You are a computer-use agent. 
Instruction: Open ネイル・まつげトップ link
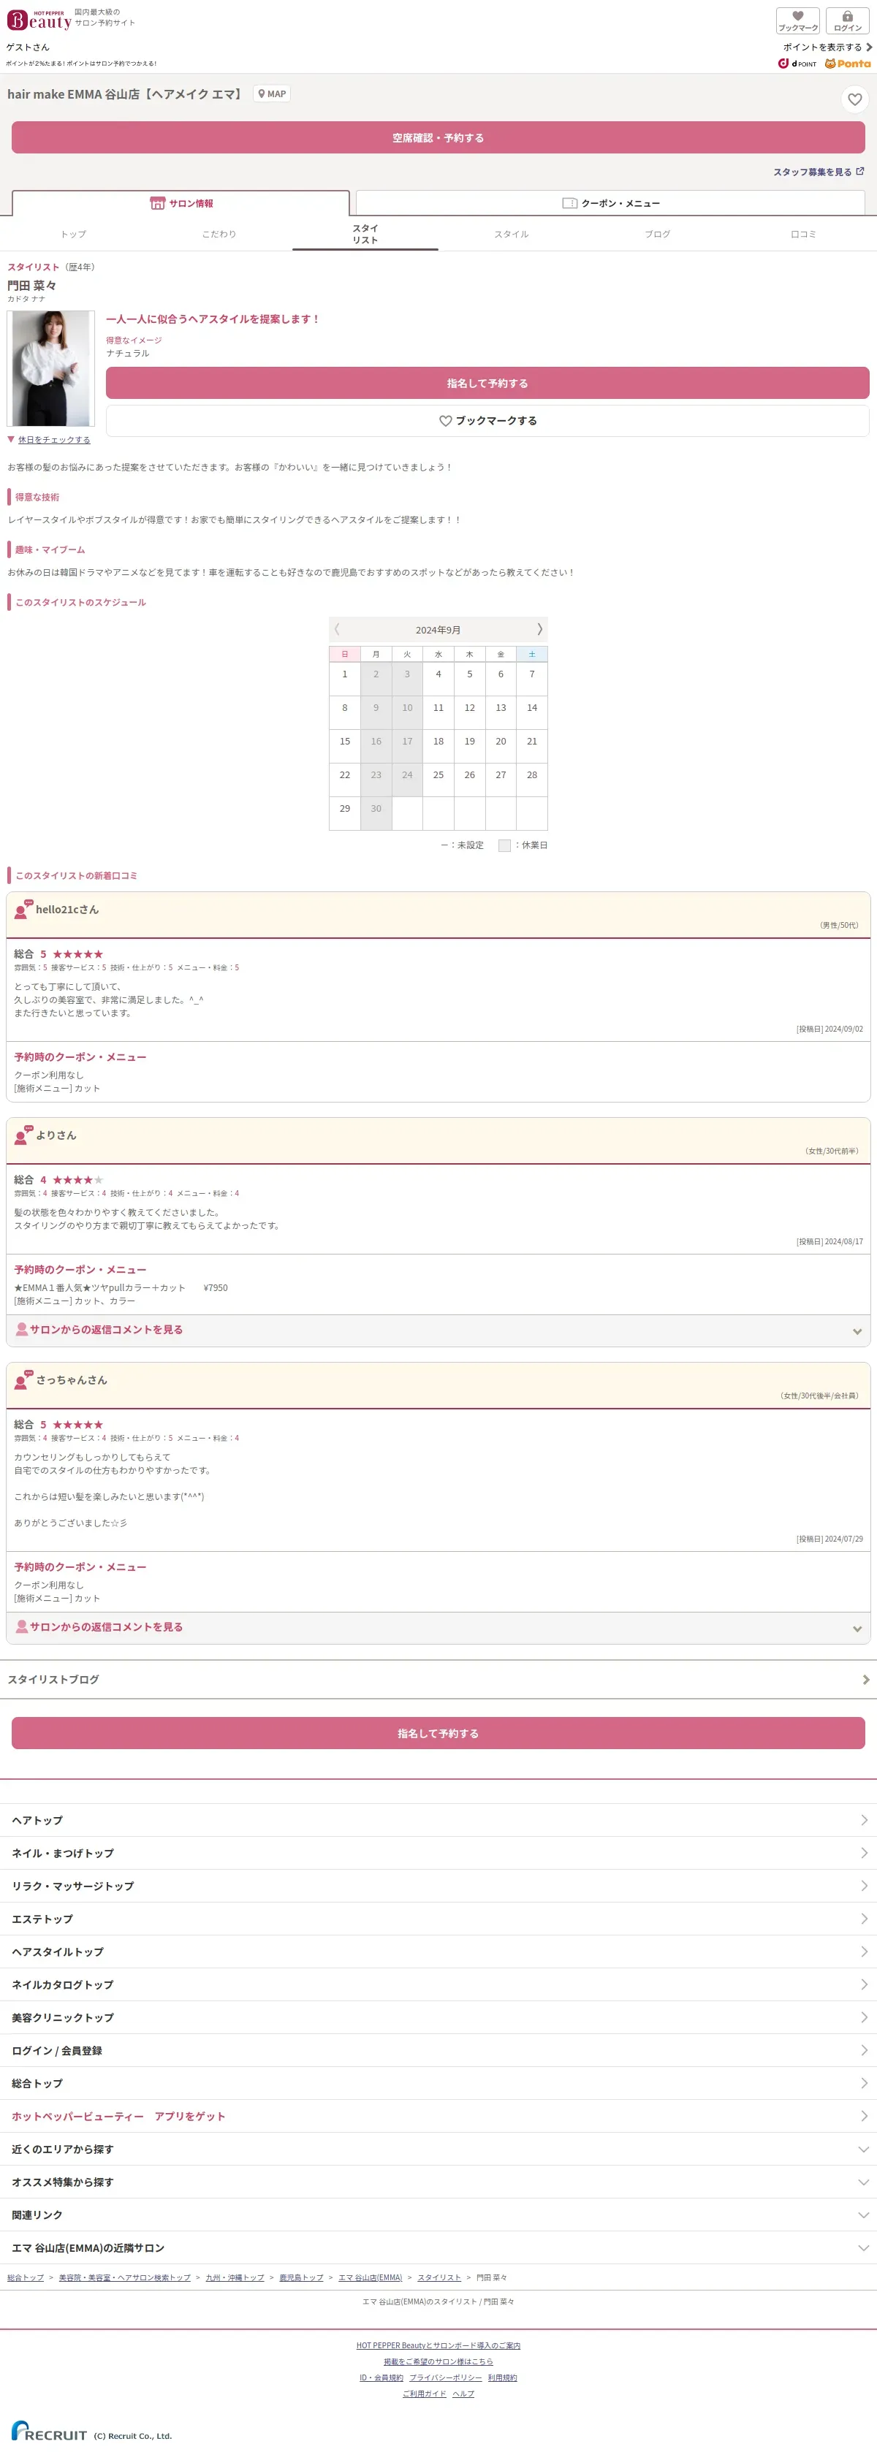pos(438,1854)
